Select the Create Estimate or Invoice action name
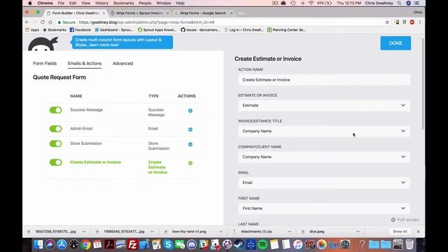Viewport: 448px width, 252px height. pyautogui.click(x=95, y=162)
